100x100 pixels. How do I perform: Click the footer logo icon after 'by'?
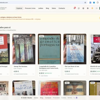click(77, 98)
